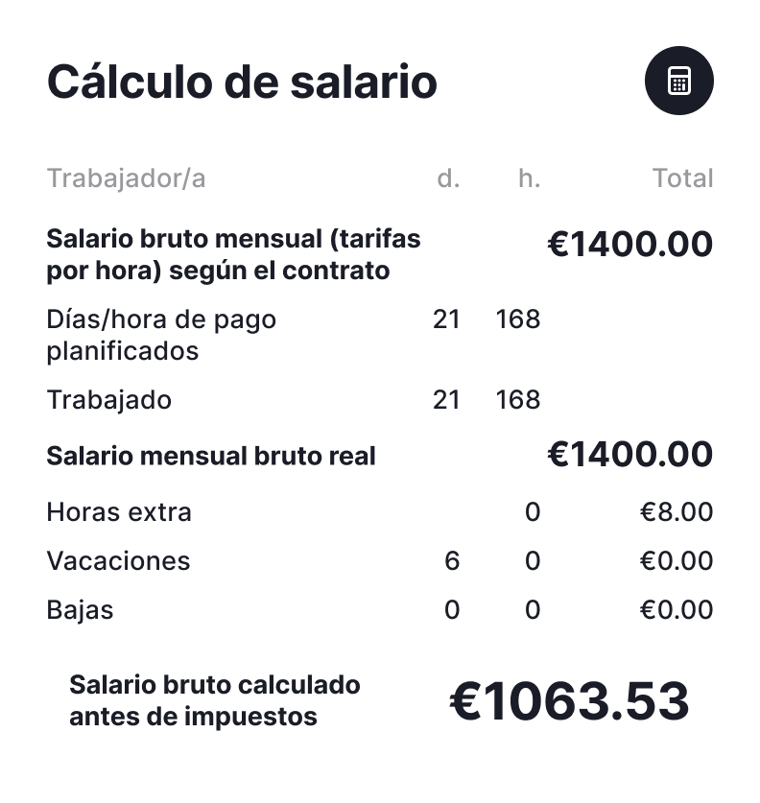The image size is (760, 803).
Task: Select the contract gross salary €1400.00 amount
Action: pyautogui.click(x=629, y=245)
